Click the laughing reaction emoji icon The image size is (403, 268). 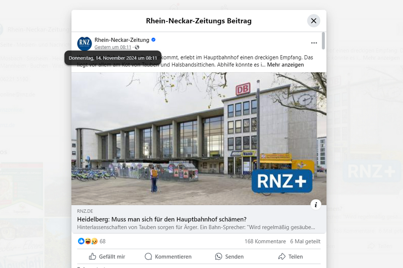[x=88, y=241]
